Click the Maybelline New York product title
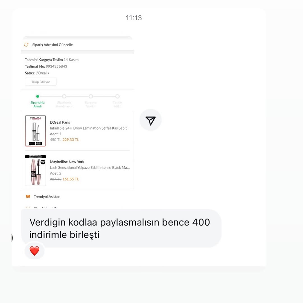Screen dimensions: 303x303 tap(67, 162)
